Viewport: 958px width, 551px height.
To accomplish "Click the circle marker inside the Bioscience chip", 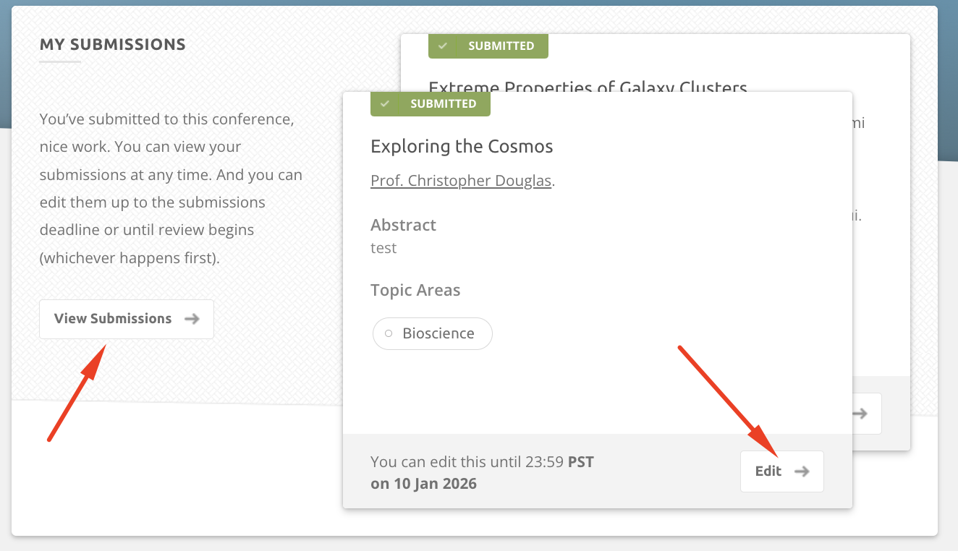I will [389, 333].
